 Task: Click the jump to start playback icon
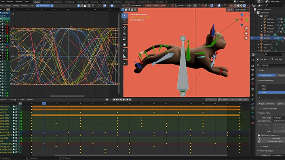click(x=114, y=100)
